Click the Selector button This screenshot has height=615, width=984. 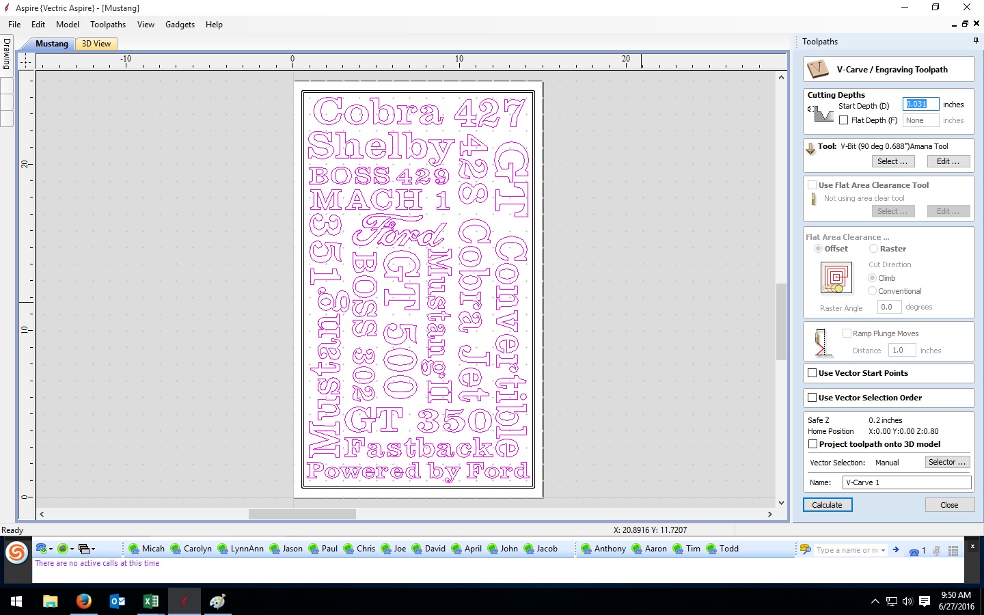coord(947,462)
